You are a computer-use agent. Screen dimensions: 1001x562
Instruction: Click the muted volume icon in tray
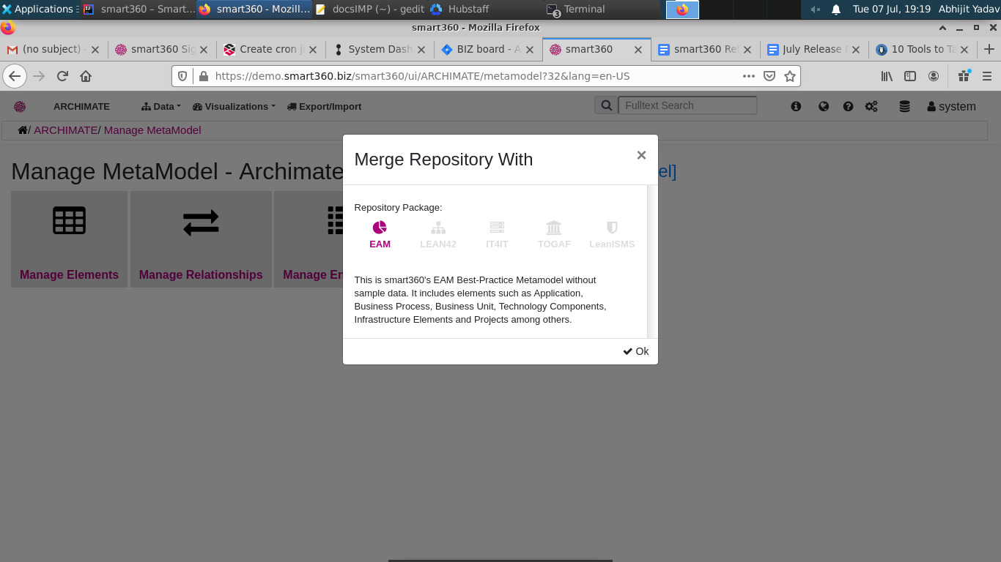tap(816, 10)
